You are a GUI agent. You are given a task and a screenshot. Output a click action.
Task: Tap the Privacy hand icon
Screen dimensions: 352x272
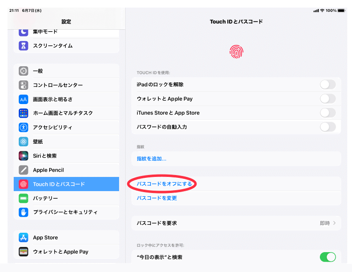click(23, 212)
